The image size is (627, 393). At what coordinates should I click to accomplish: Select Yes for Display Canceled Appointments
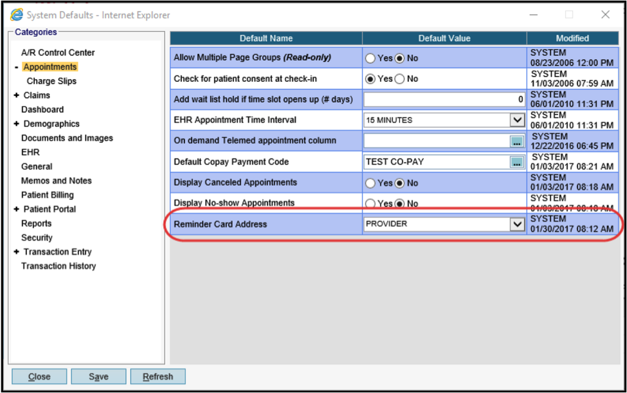(370, 183)
